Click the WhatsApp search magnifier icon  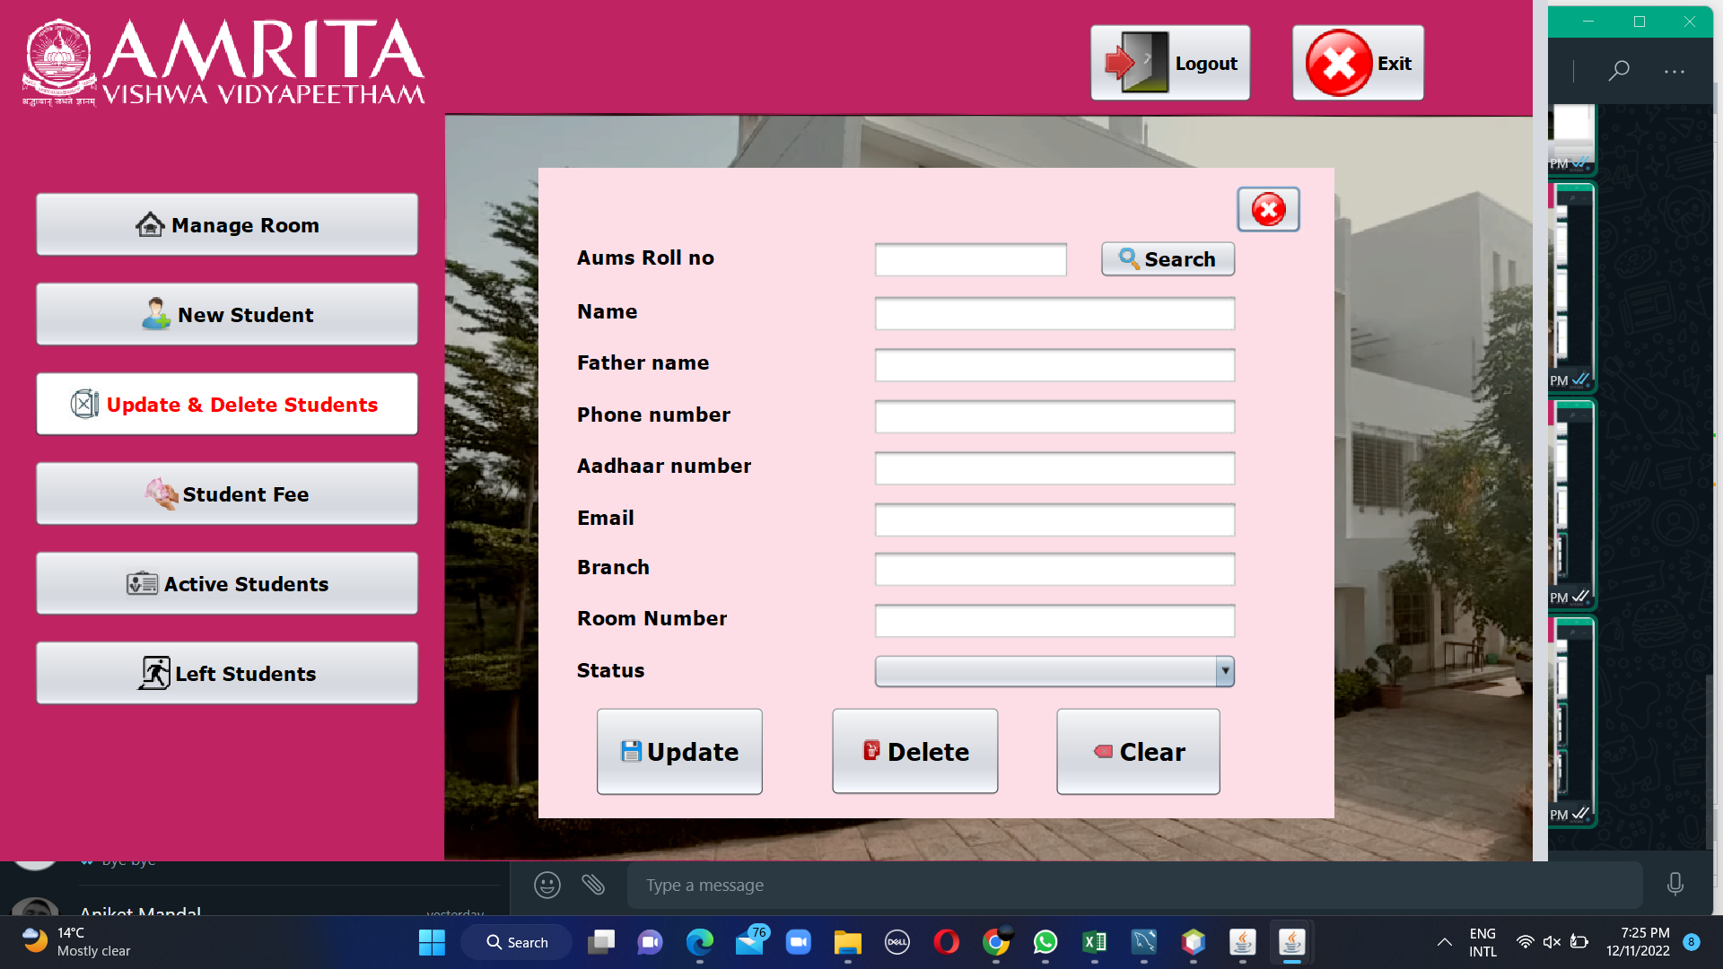[x=1619, y=71]
